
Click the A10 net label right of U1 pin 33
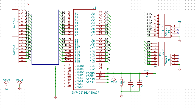coord(107,45)
